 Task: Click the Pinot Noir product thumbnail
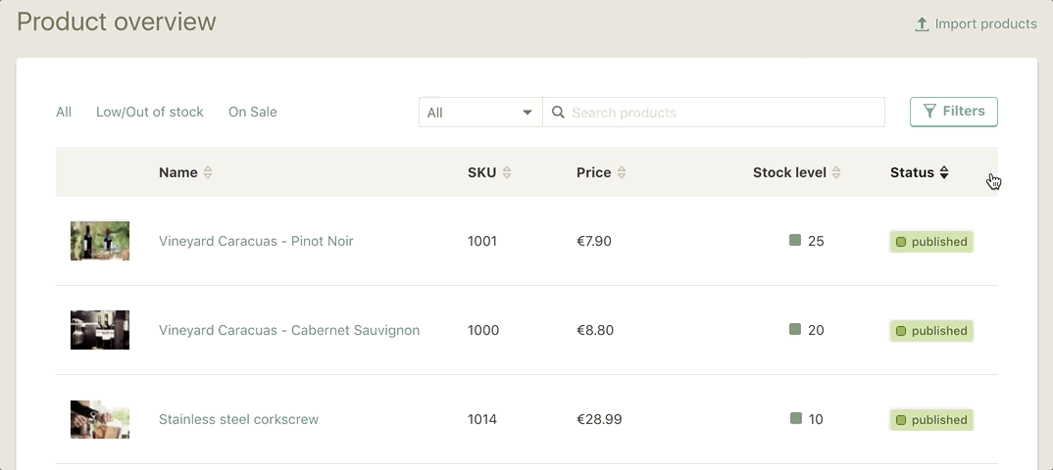pos(100,241)
